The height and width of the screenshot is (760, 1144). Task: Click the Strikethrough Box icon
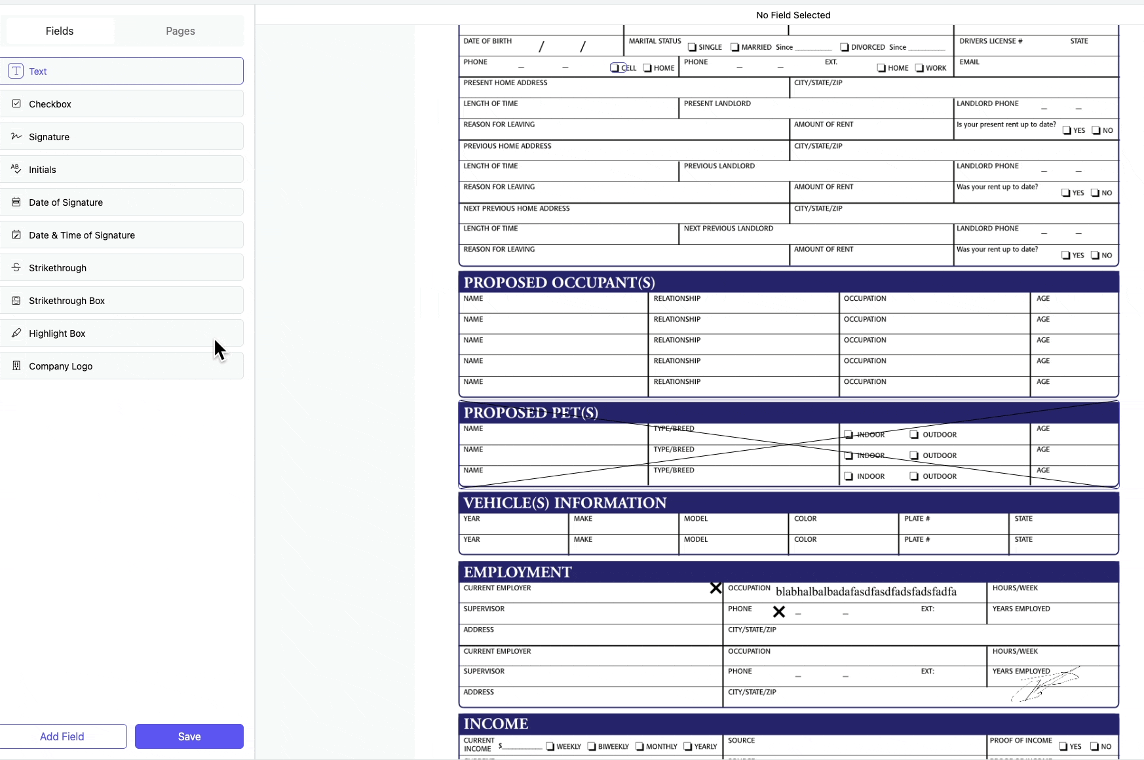[16, 300]
